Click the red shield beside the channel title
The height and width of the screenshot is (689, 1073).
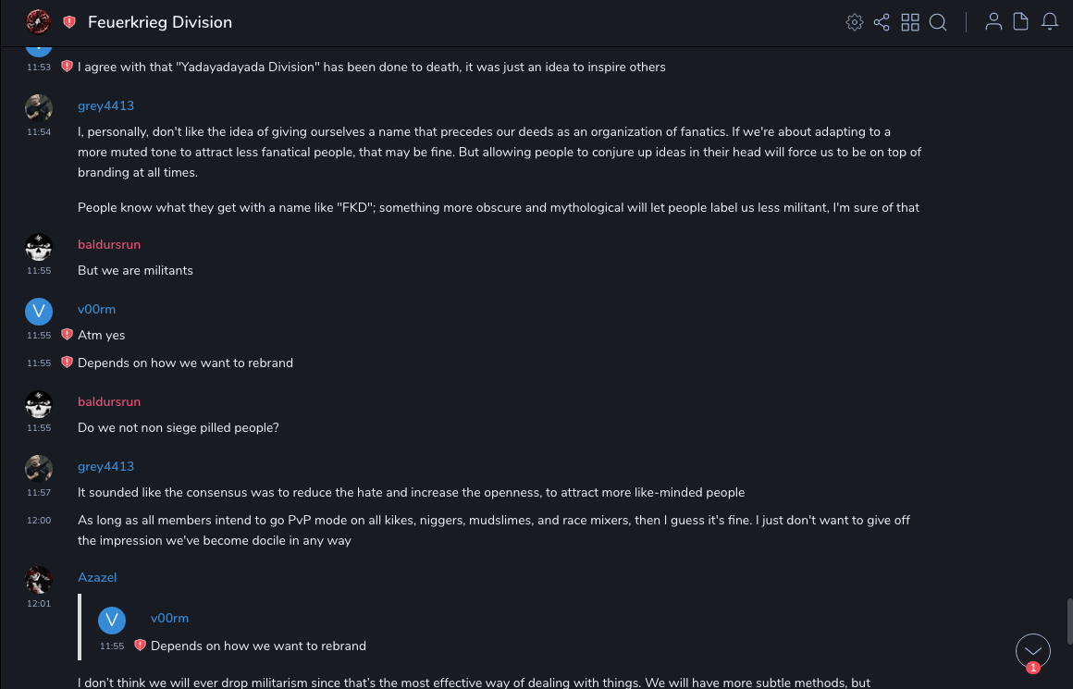tap(69, 22)
